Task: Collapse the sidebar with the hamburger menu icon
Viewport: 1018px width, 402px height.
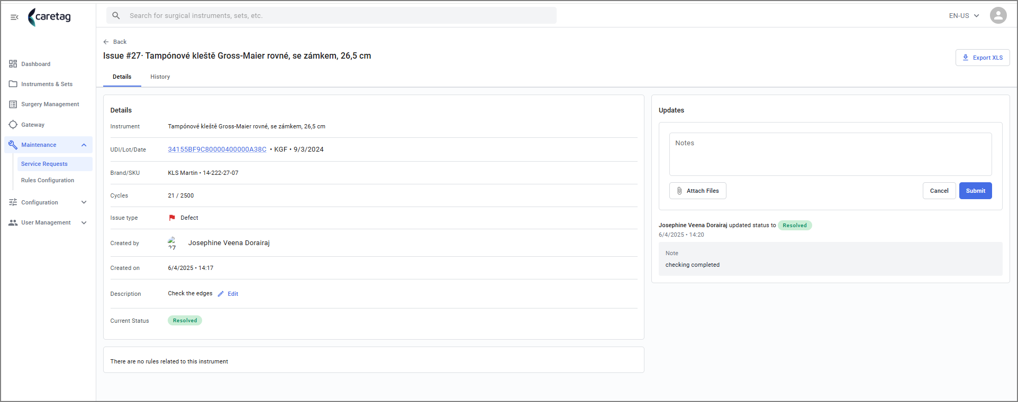Action: pyautogui.click(x=14, y=17)
